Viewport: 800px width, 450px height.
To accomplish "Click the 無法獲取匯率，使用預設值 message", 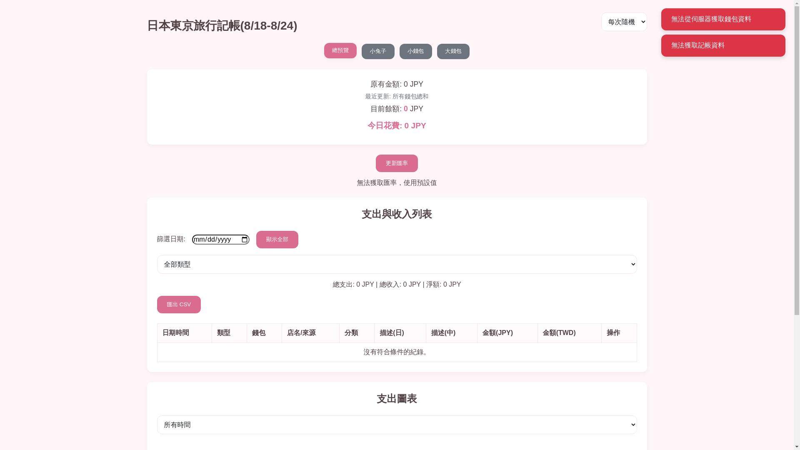I will click(x=397, y=183).
